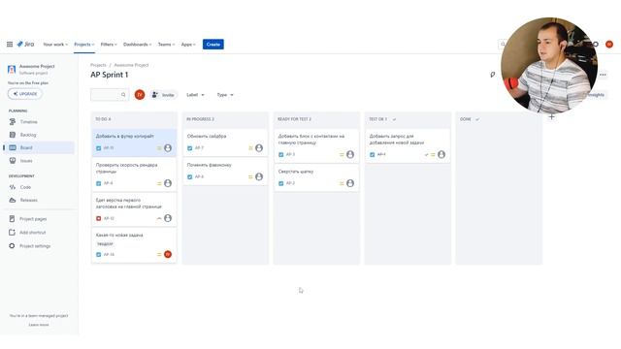Open Project settings in the sidebar
The width and height of the screenshot is (621, 349).
39,246
